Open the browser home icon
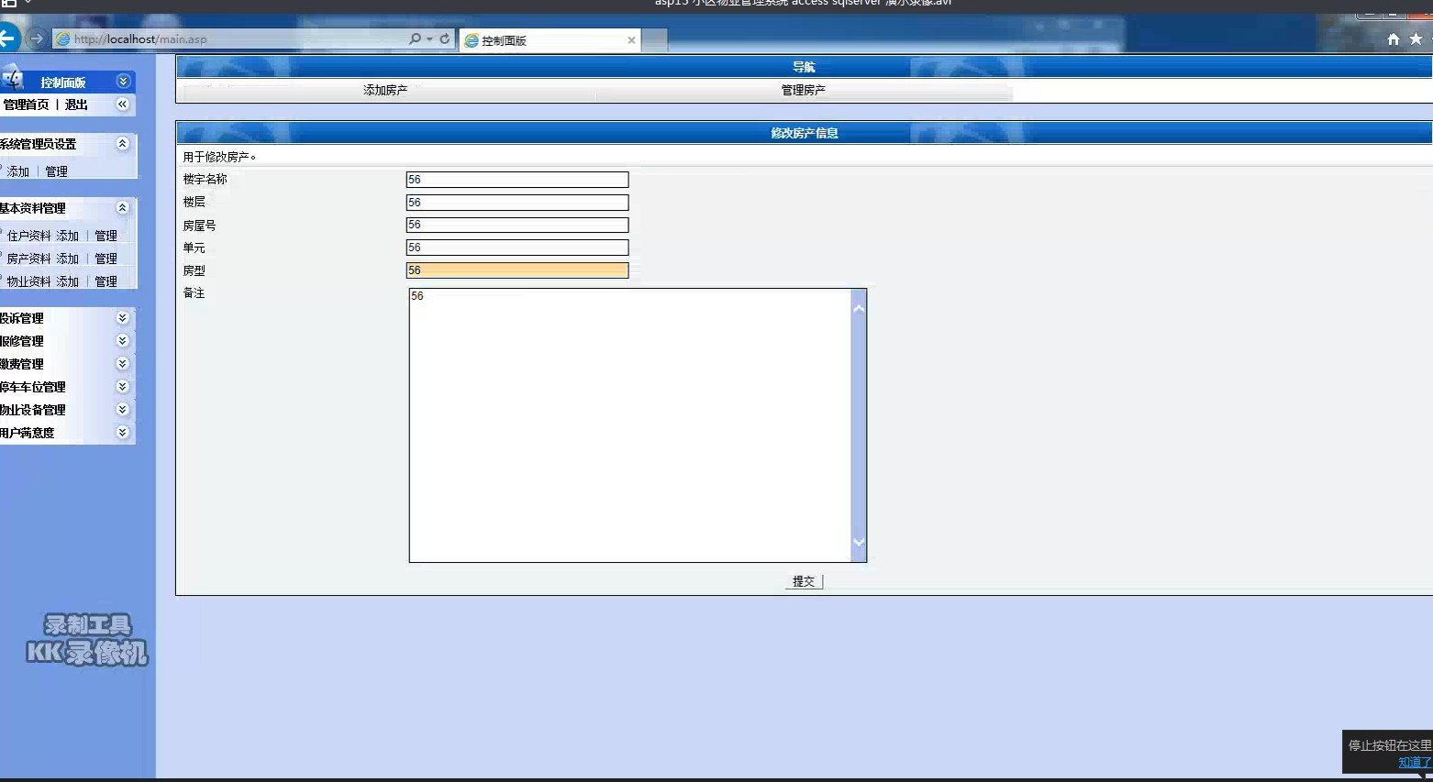1433x782 pixels. point(1394,39)
